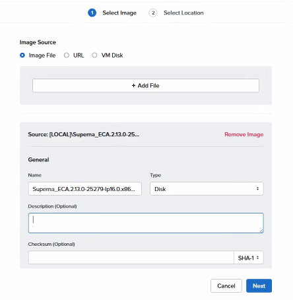293x300 pixels.
Task: Go to the Select Image step
Action: 119,13
